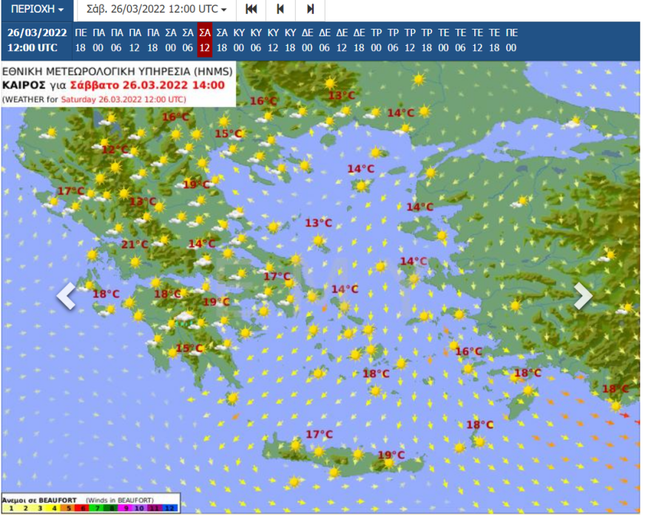Screen dimensions: 651x515
Task: Skip to first forecast timestep icon
Action: point(251,10)
